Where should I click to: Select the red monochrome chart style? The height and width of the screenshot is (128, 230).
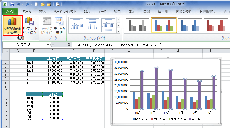(x=214, y=25)
